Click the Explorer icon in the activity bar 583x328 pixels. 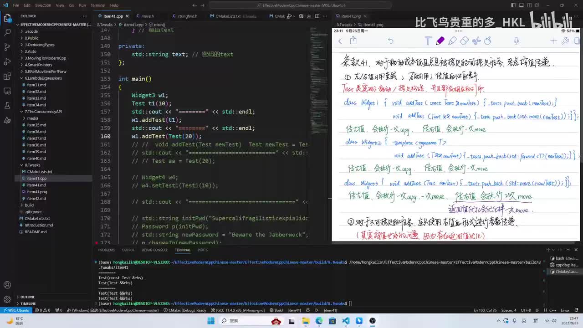[x=7, y=18]
